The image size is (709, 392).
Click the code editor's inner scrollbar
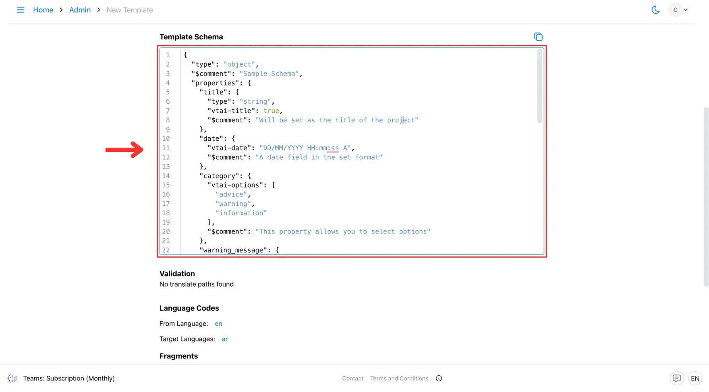[x=539, y=86]
